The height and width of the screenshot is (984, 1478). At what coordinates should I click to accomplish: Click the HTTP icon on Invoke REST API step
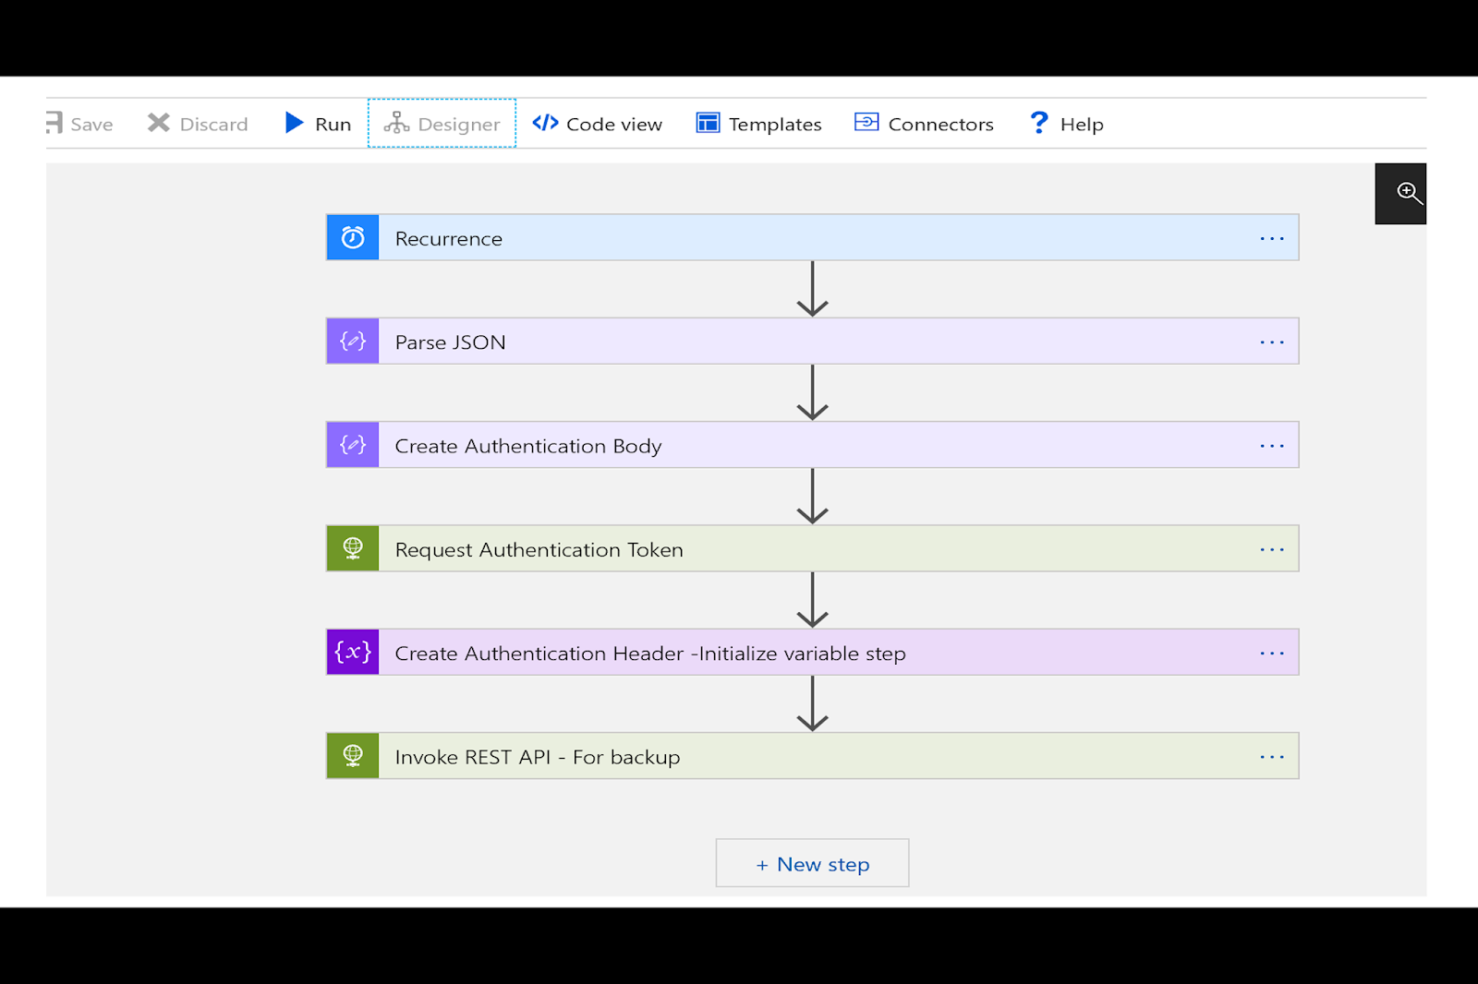[352, 755]
